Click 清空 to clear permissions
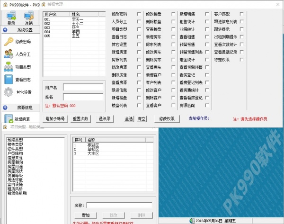Screen dimensions: 284x224 (142, 119)
